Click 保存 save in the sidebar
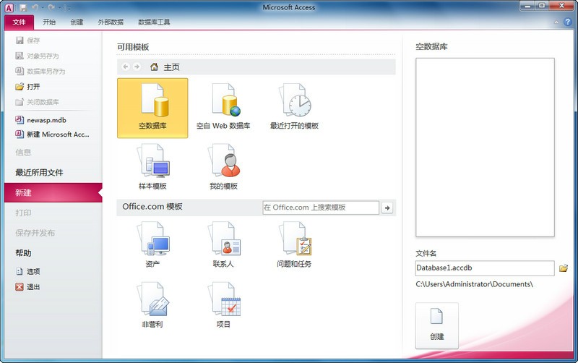578x363 pixels. pos(28,40)
